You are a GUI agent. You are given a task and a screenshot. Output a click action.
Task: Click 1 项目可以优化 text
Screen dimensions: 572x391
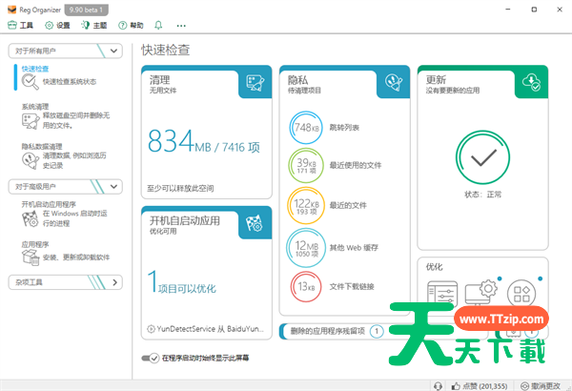click(182, 282)
